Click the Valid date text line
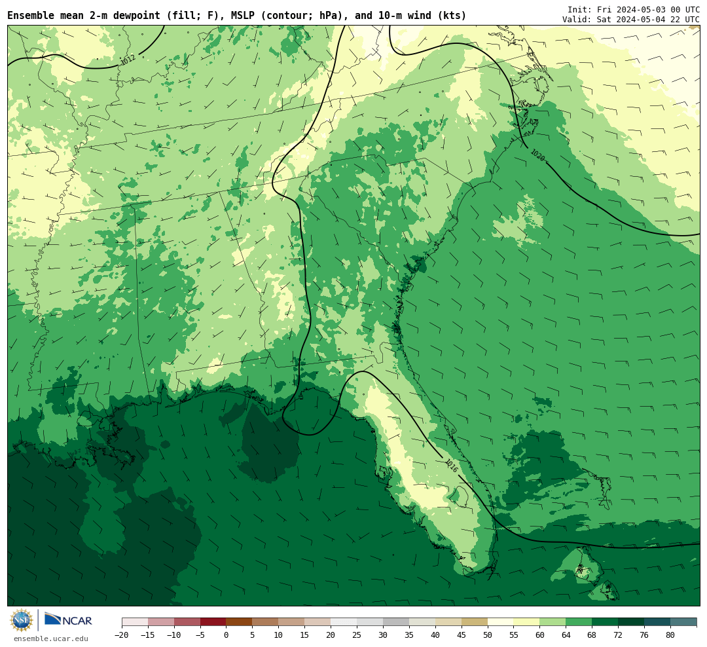 click(x=631, y=20)
